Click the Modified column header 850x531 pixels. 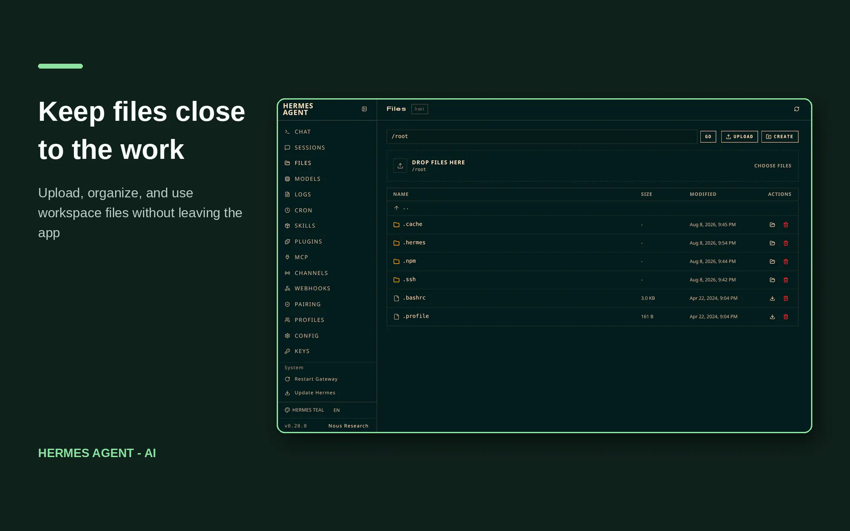[x=703, y=194]
